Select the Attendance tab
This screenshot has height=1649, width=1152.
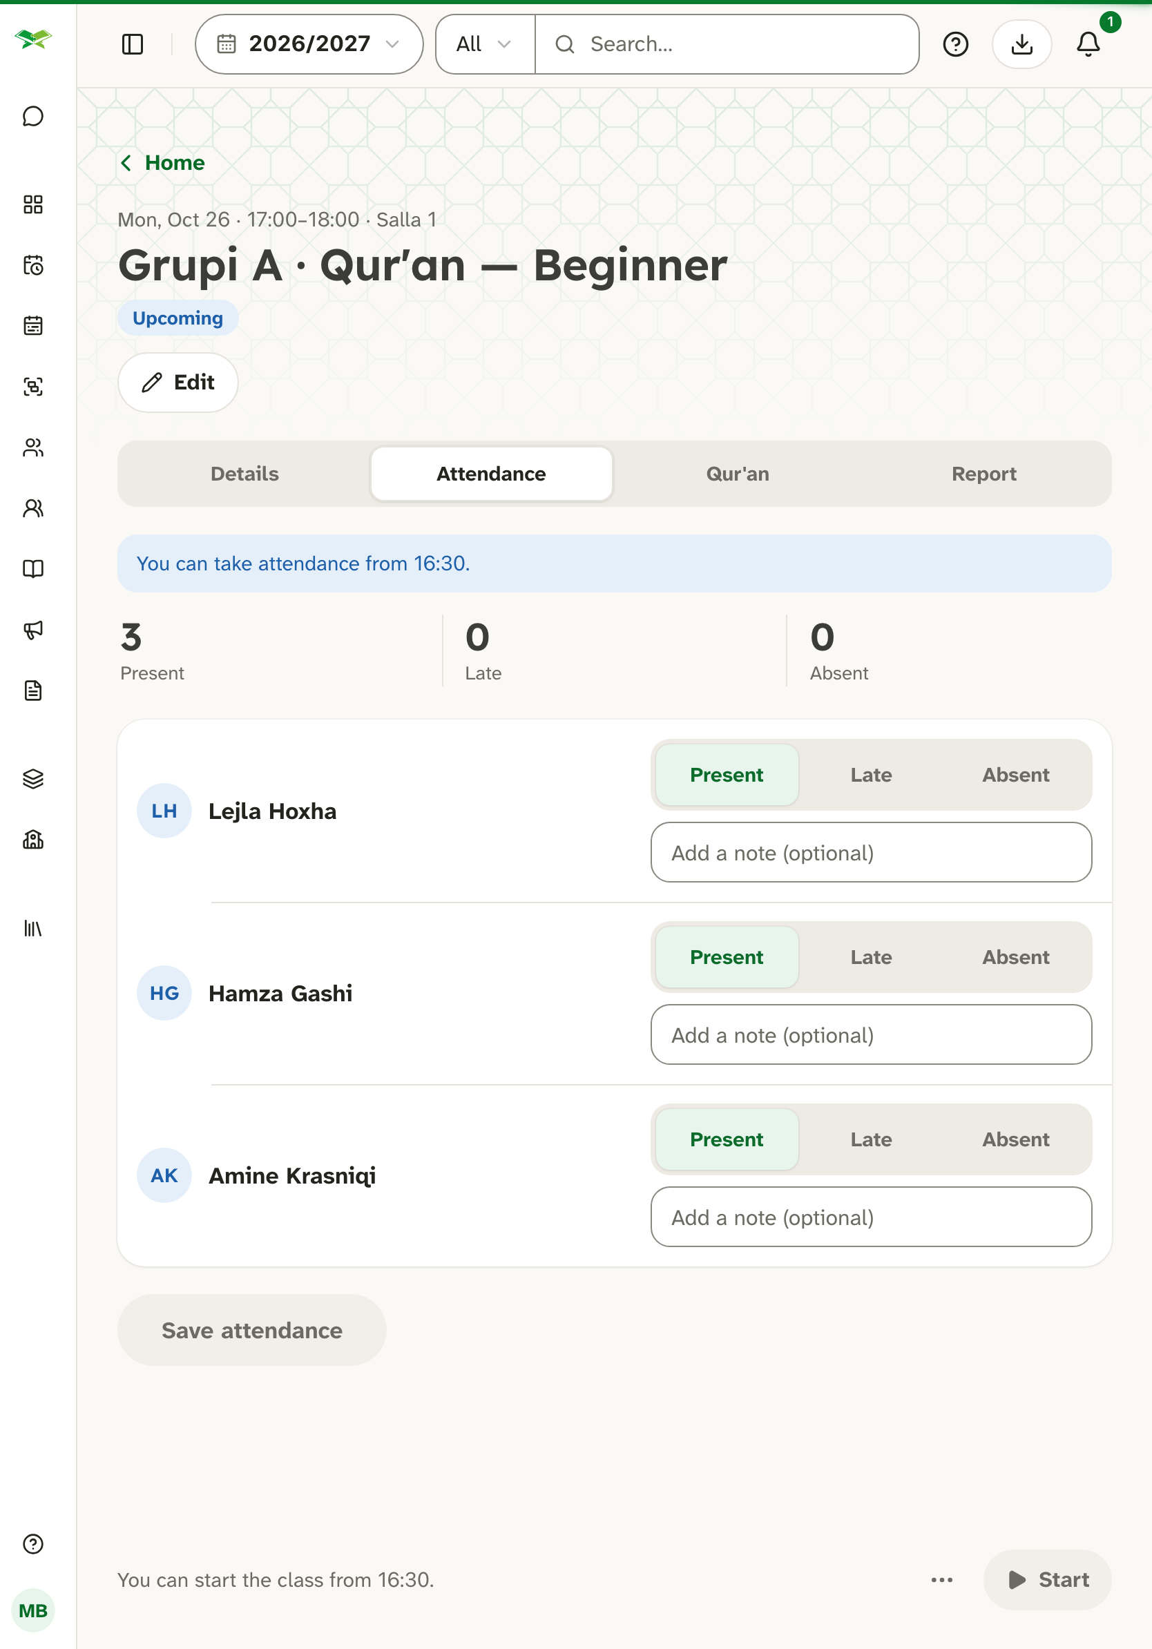tap(491, 474)
